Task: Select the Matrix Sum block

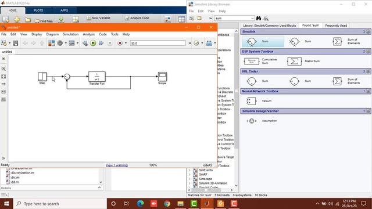Action: point(303,62)
